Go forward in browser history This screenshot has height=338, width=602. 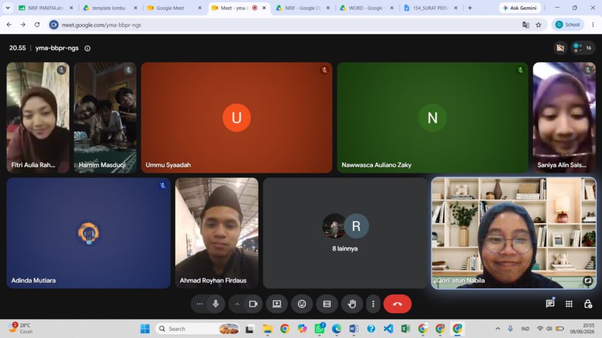pyautogui.click(x=23, y=25)
